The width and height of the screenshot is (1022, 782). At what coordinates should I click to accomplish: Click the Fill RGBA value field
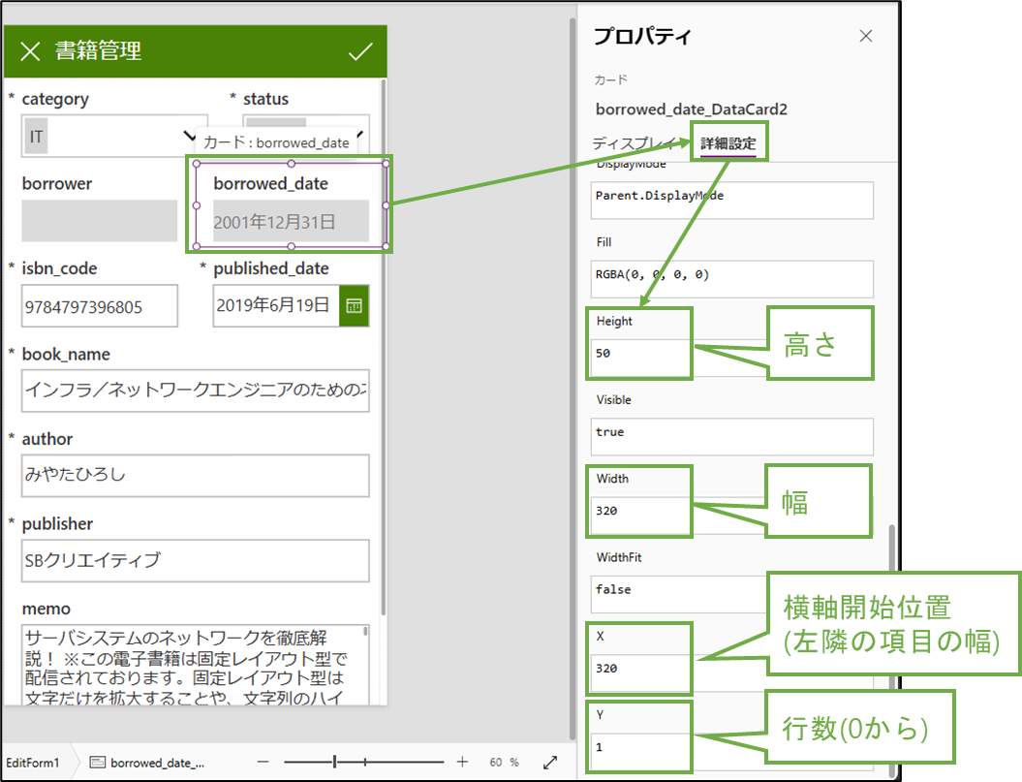click(x=732, y=279)
